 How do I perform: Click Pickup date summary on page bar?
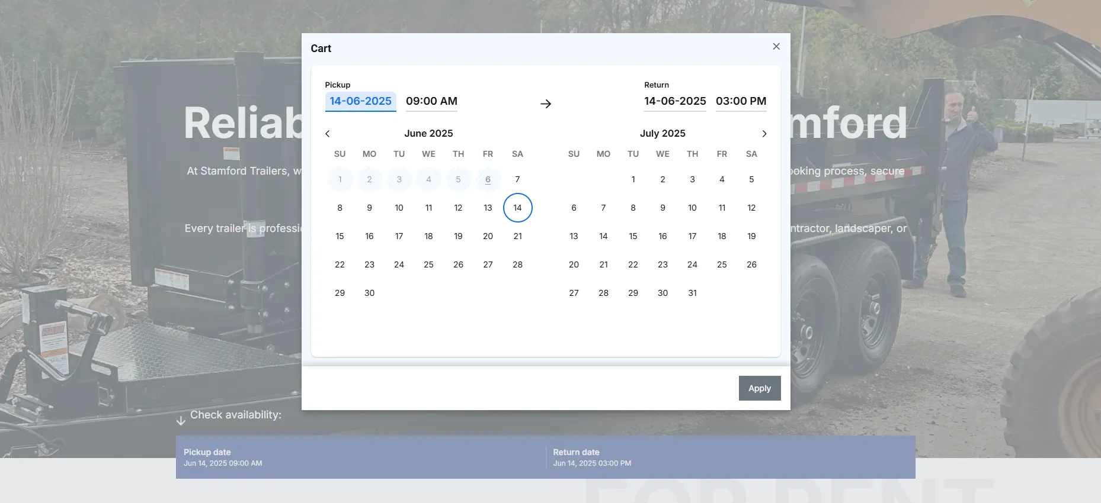[360, 457]
